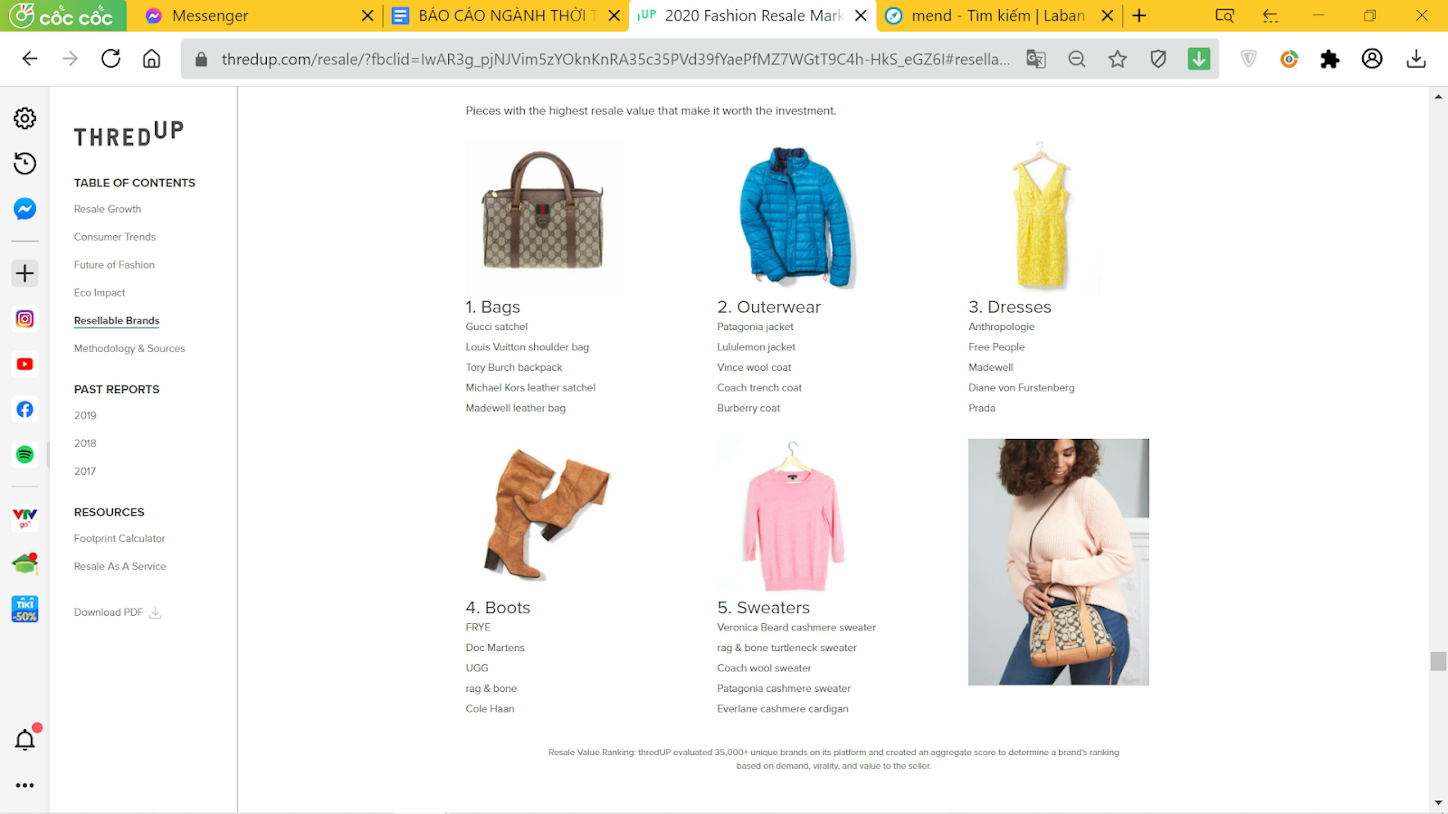This screenshot has height=814, width=1448.
Task: Open VTV Go sidebar shortcut
Action: point(25,518)
